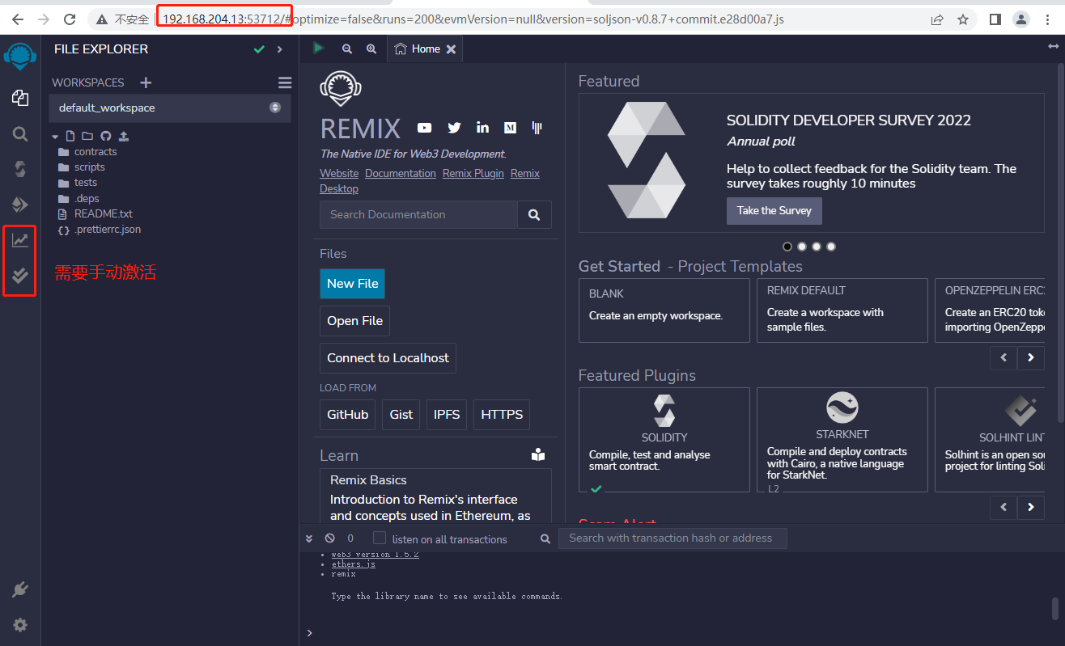The image size is (1065, 646).
Task: Show next project templates
Action: [x=1031, y=357]
